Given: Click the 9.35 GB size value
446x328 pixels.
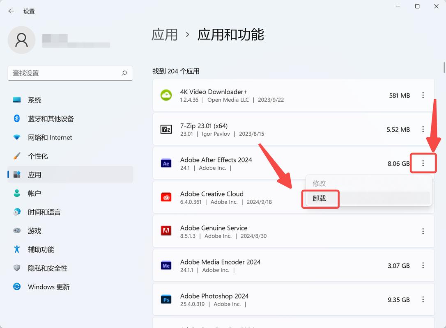Looking at the screenshot, I should pos(399,300).
